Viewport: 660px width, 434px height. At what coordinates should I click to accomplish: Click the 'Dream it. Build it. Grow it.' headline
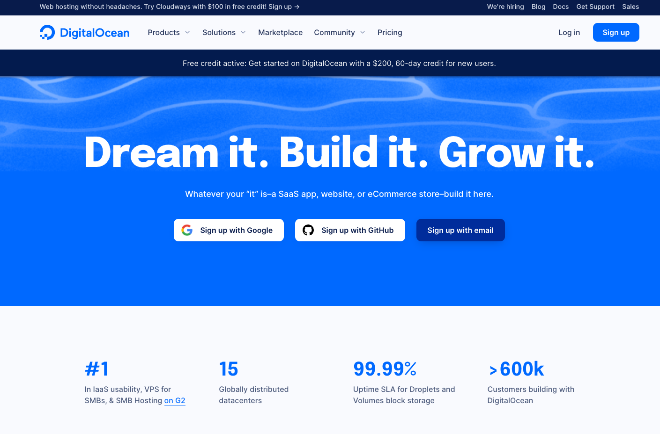(339, 152)
